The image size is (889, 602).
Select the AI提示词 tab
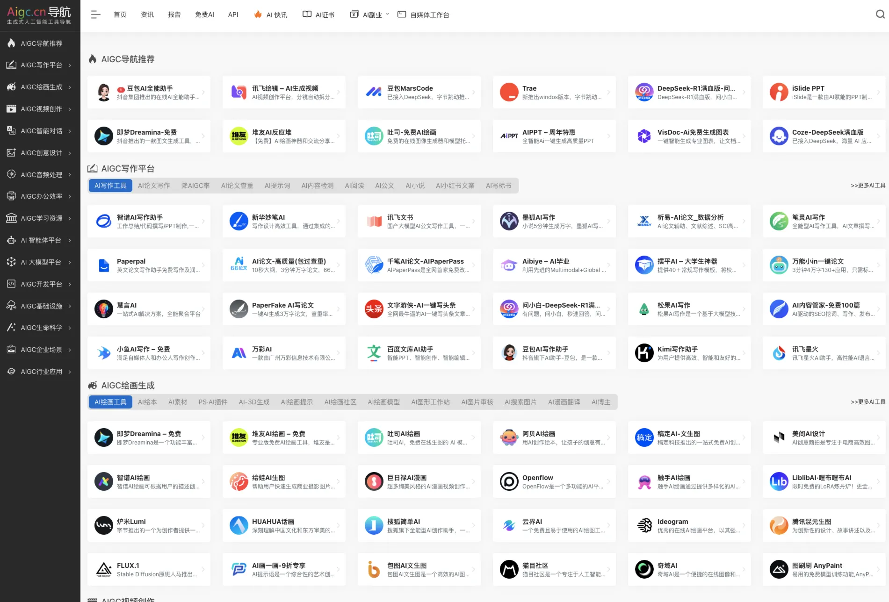click(277, 186)
